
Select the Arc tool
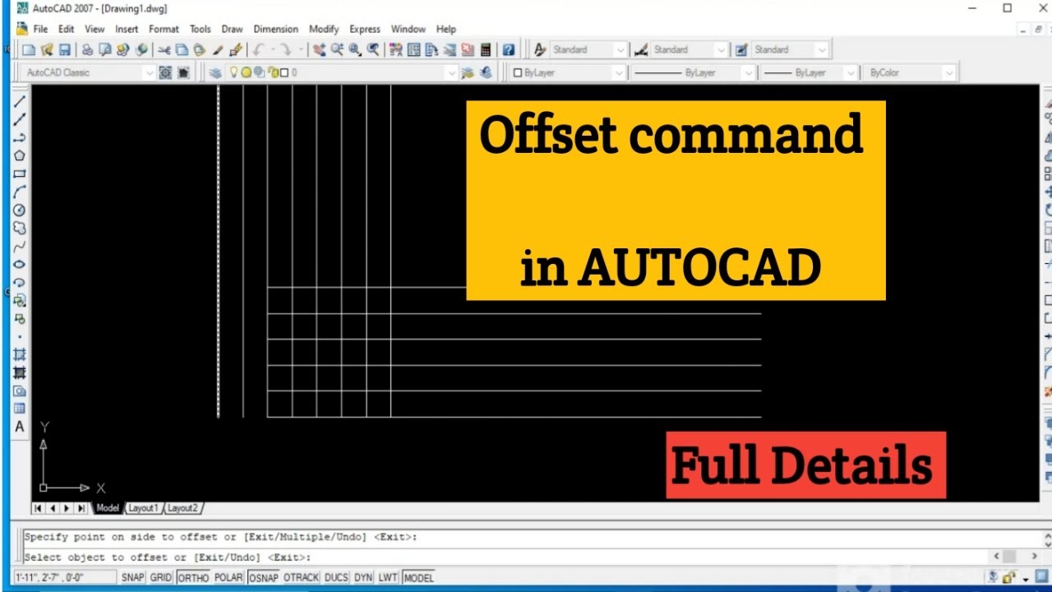(x=20, y=192)
